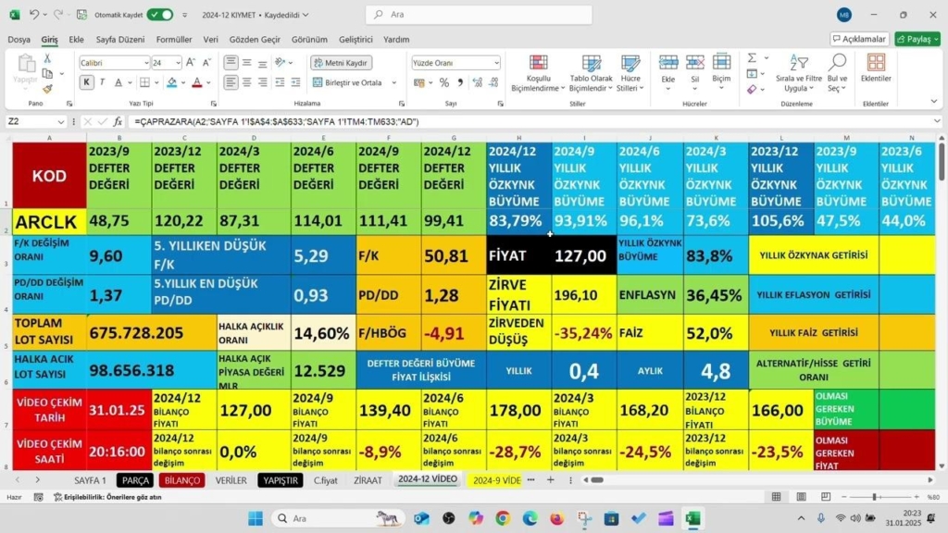Click the Paylaş share button
948x533 pixels.
click(x=917, y=39)
